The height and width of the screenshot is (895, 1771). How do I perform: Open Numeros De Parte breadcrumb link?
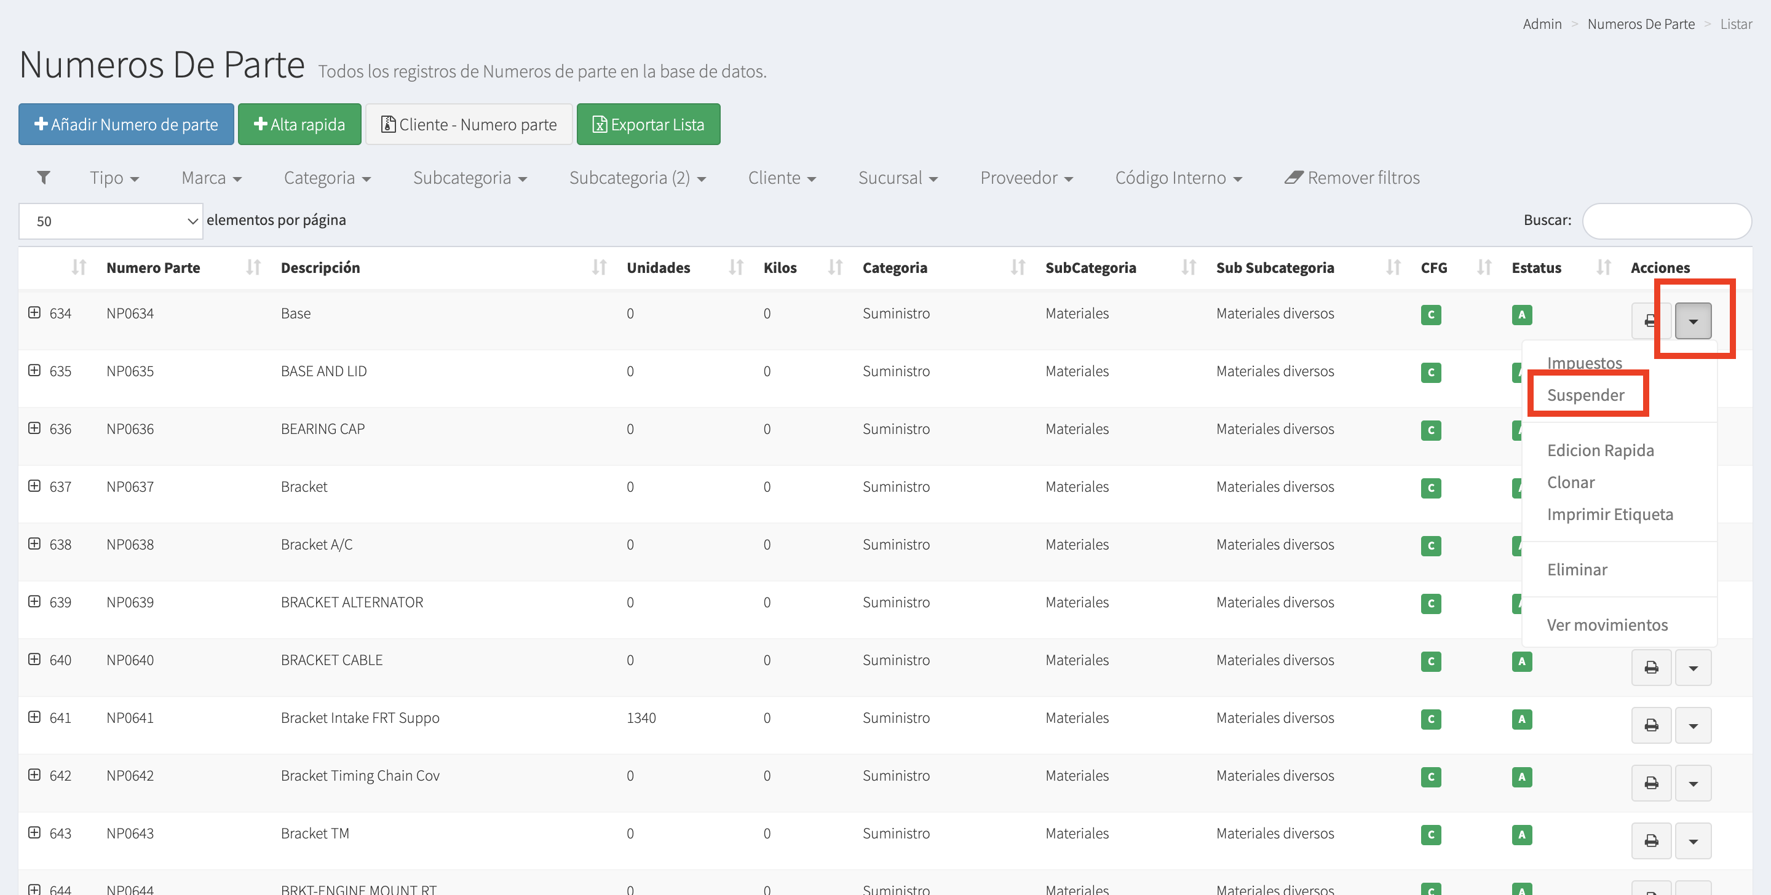pyautogui.click(x=1641, y=24)
